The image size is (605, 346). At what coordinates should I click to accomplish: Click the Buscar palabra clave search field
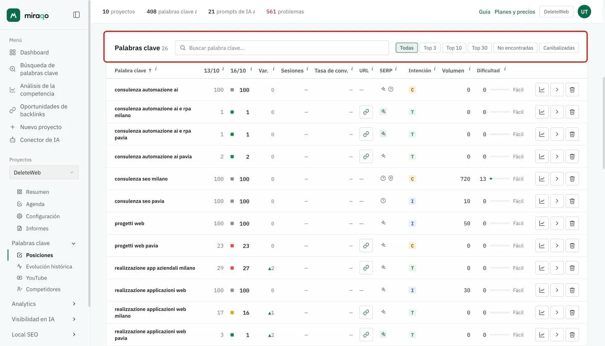coord(282,48)
